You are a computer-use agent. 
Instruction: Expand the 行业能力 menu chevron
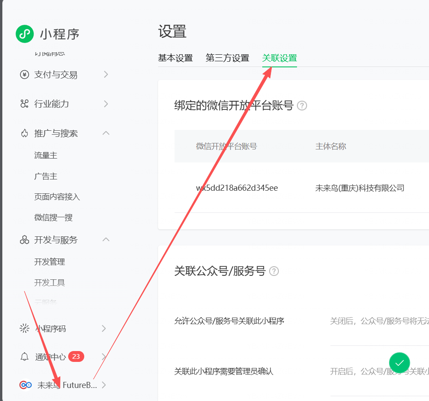tap(106, 104)
